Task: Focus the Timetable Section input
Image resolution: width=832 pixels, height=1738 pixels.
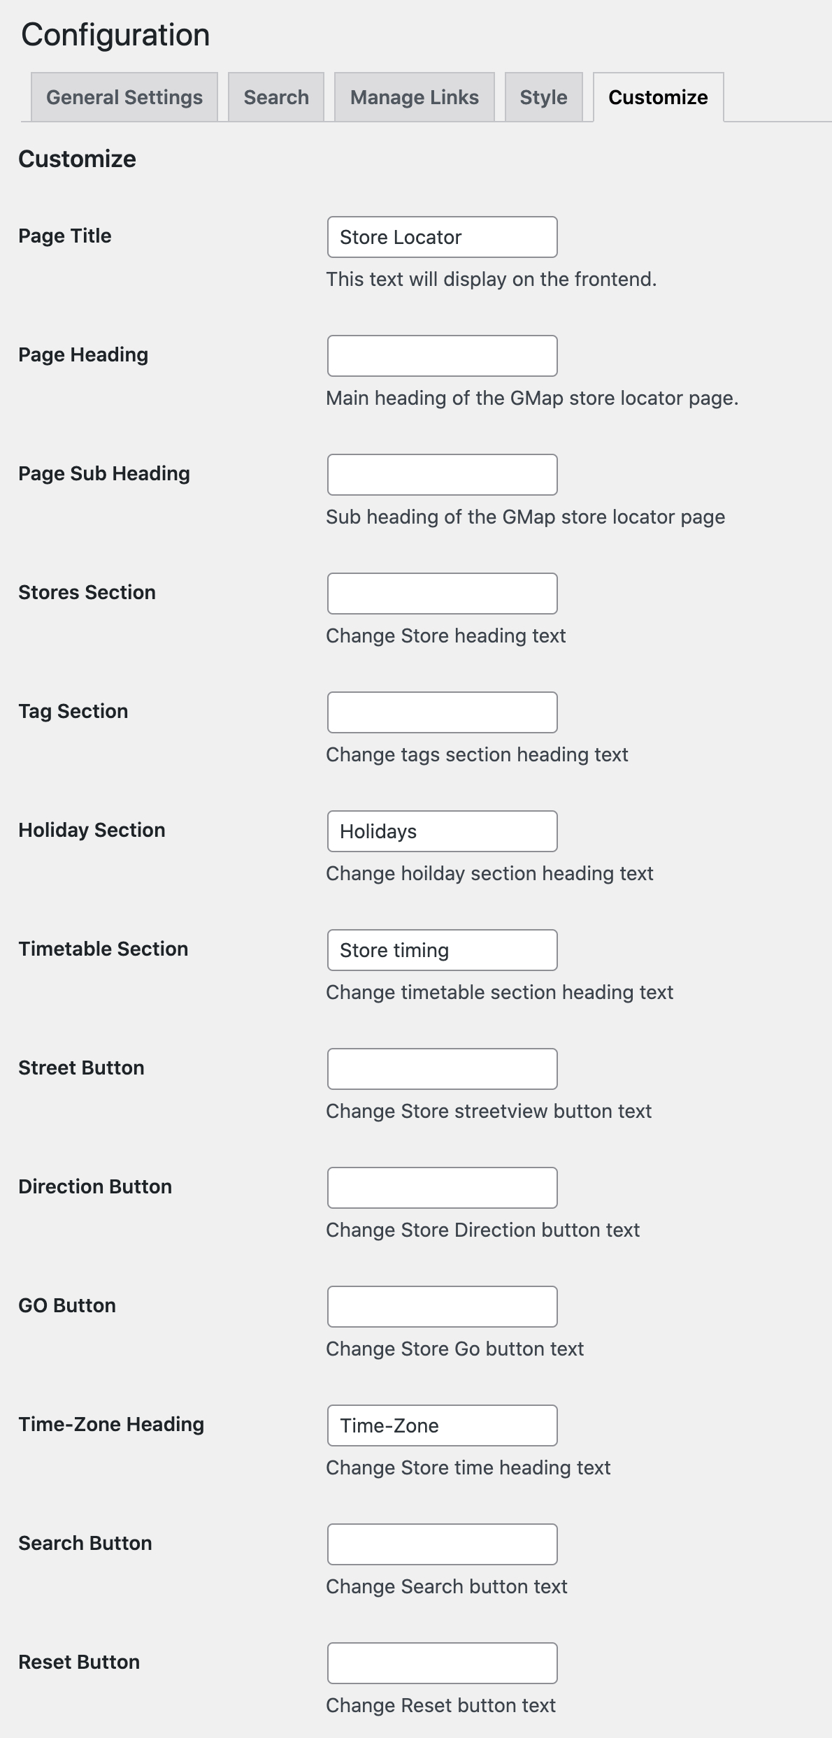Action: pos(442,950)
